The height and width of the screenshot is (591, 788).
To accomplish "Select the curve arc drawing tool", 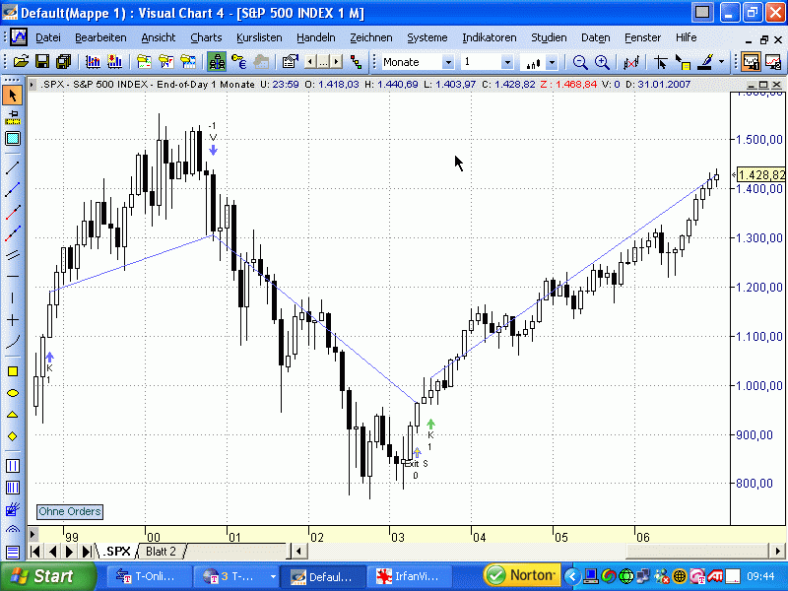I will (x=13, y=342).
